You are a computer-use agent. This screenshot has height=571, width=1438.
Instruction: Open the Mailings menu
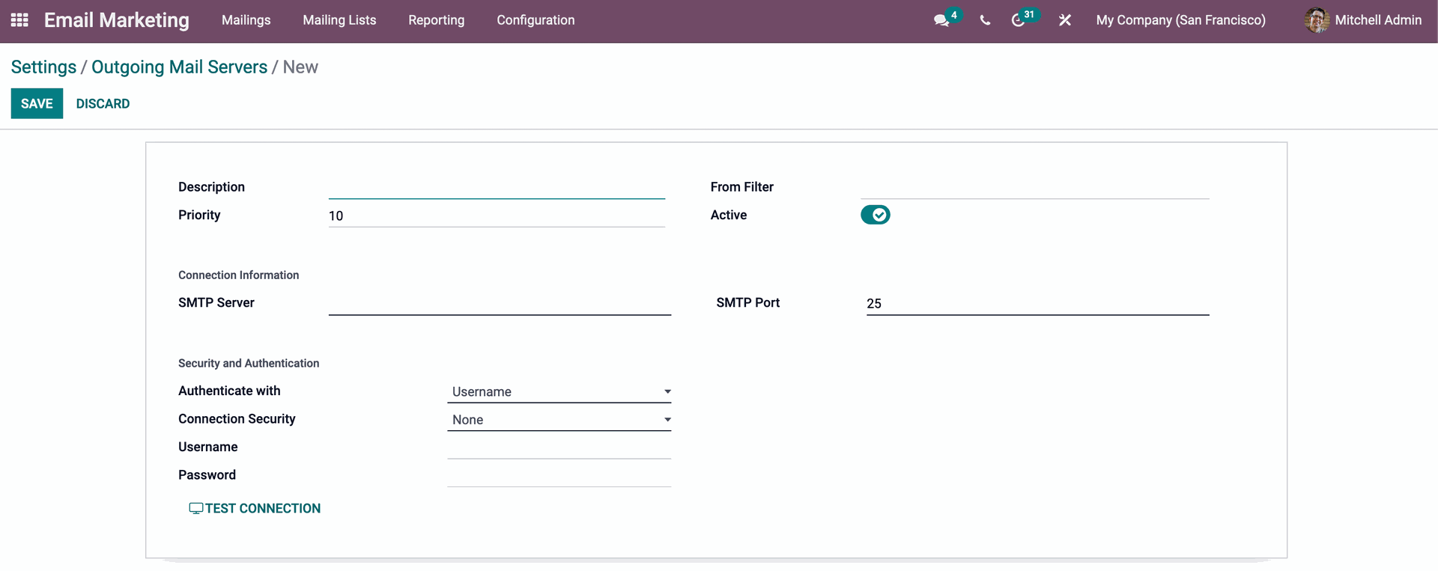[x=246, y=20]
